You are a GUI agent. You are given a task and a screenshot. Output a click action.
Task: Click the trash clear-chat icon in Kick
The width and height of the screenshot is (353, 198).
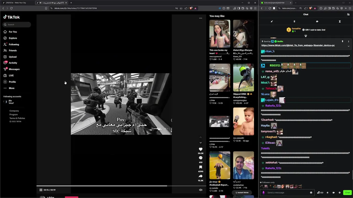(x=294, y=21)
